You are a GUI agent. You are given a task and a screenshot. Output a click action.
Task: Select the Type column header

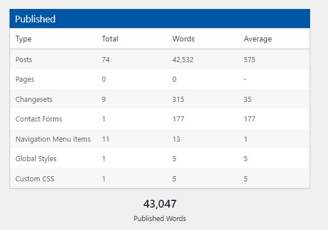coord(24,39)
